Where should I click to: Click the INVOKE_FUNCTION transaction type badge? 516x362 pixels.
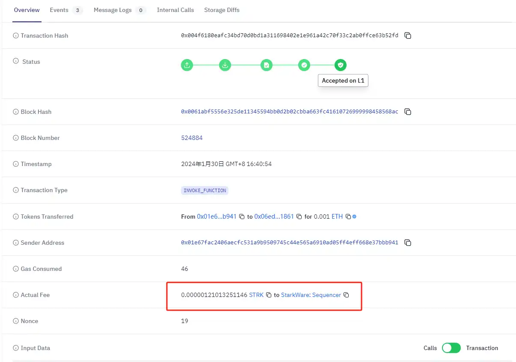205,190
